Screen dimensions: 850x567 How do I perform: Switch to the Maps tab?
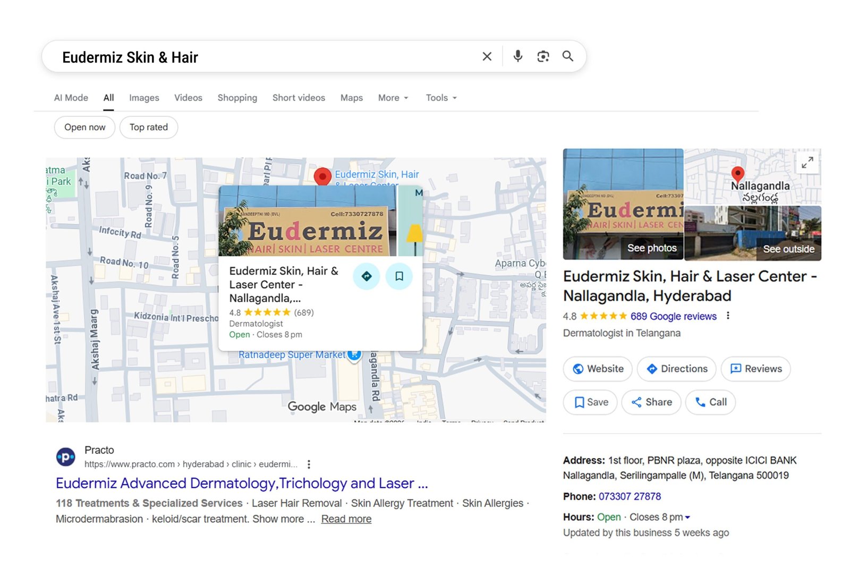(351, 98)
